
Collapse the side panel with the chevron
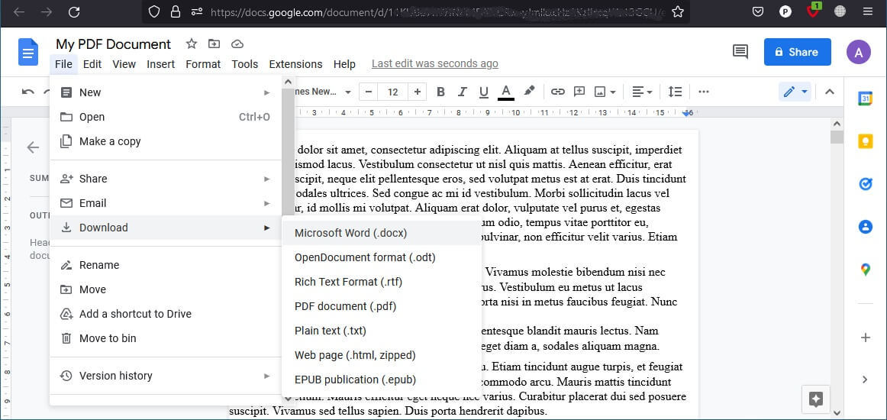[865, 380]
